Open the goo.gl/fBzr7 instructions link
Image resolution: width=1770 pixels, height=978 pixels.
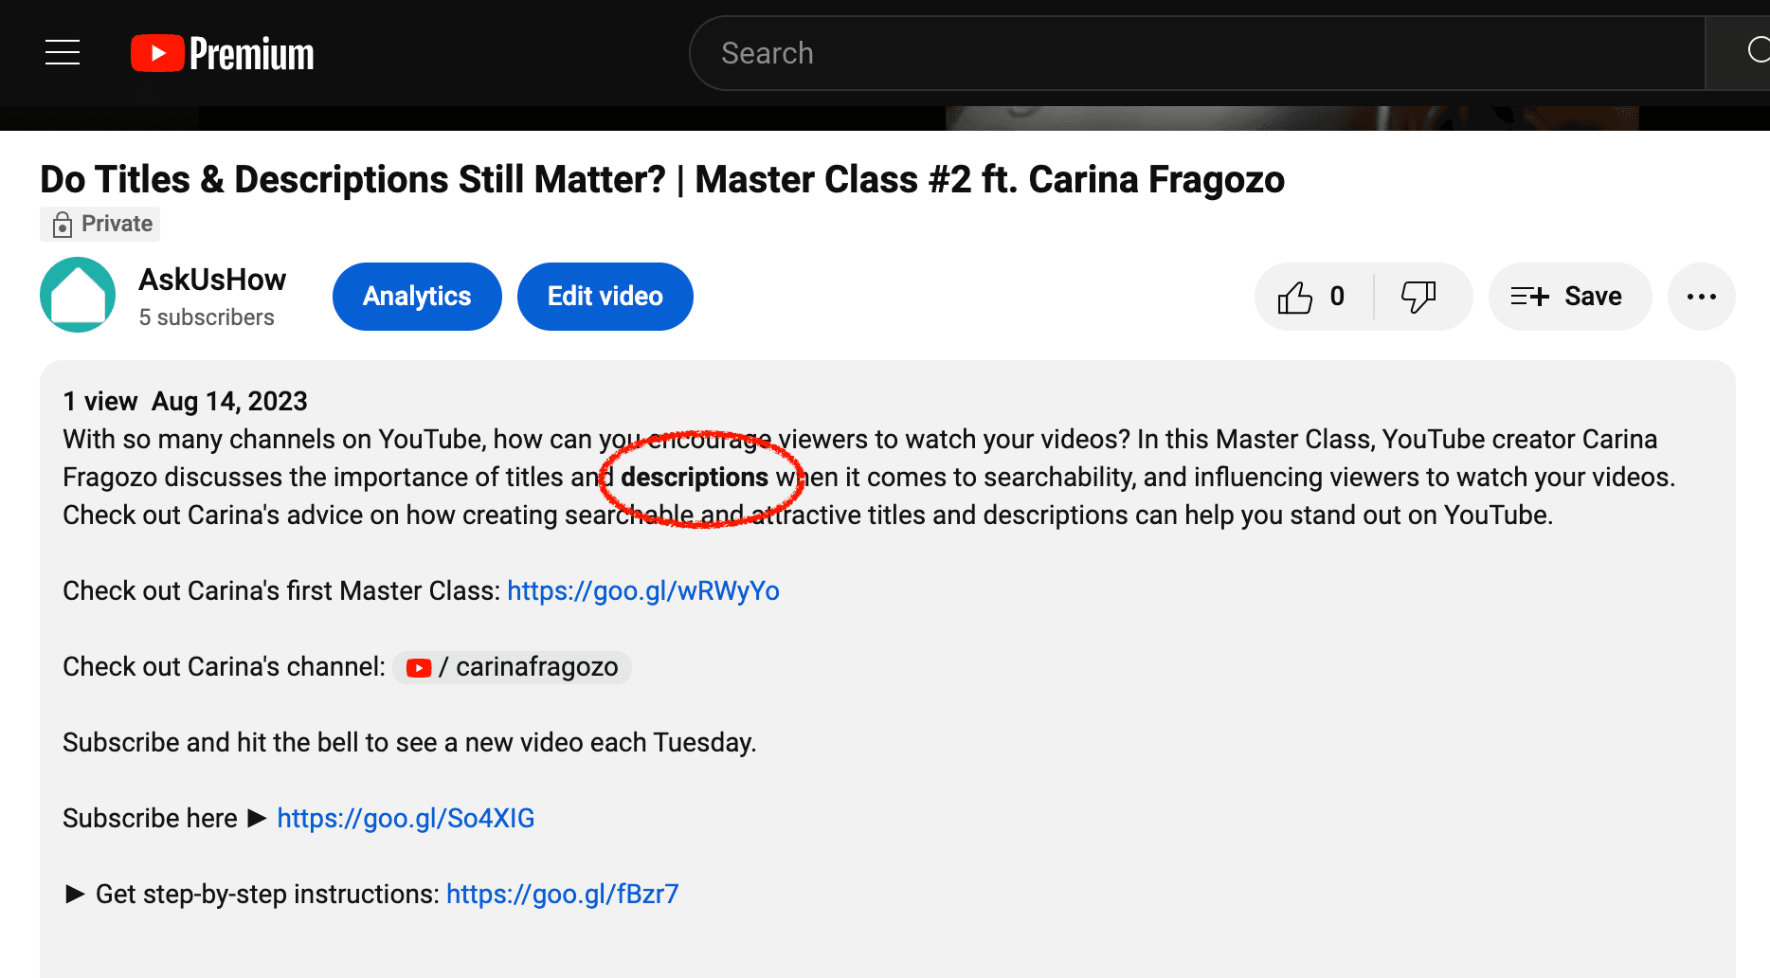tap(562, 895)
